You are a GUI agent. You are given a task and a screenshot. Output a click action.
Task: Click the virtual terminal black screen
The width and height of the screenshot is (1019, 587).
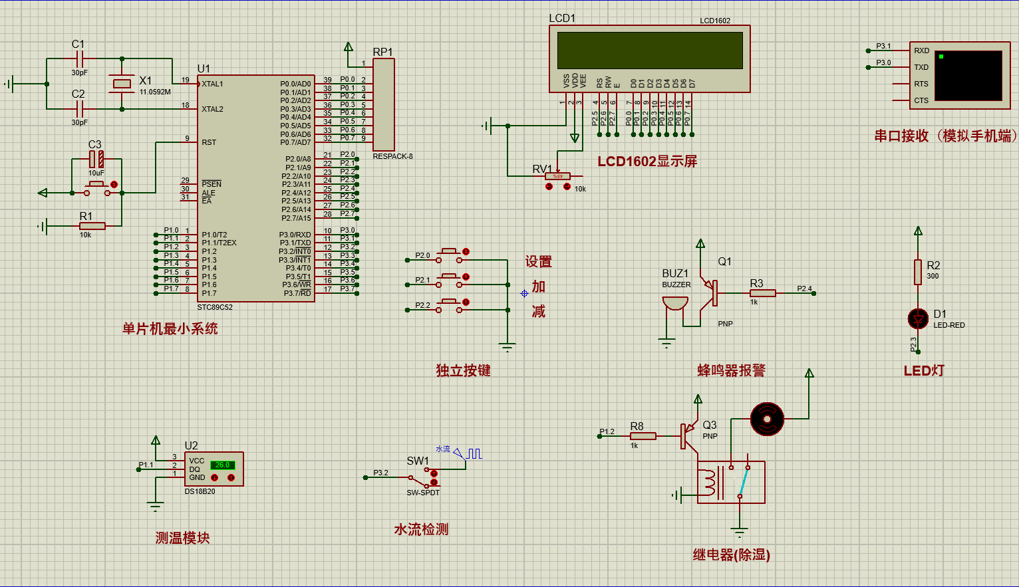pos(968,76)
